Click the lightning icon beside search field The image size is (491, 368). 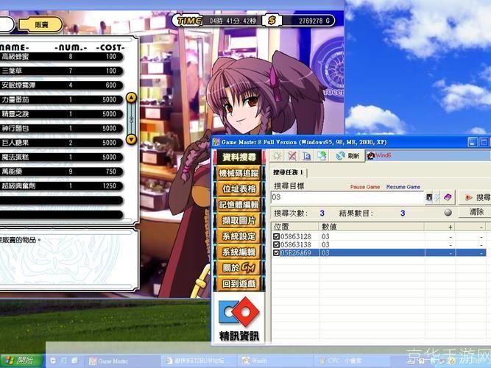pyautogui.click(x=437, y=197)
